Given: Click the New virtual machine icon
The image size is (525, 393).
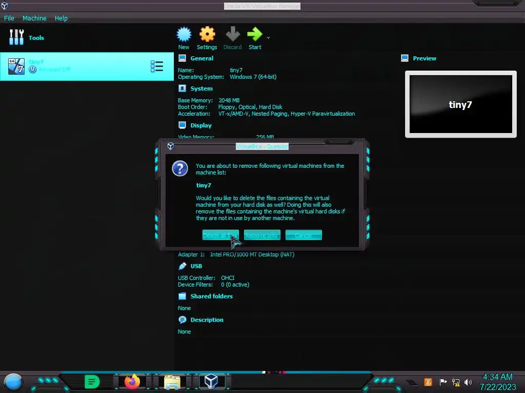Looking at the screenshot, I should (x=184, y=34).
